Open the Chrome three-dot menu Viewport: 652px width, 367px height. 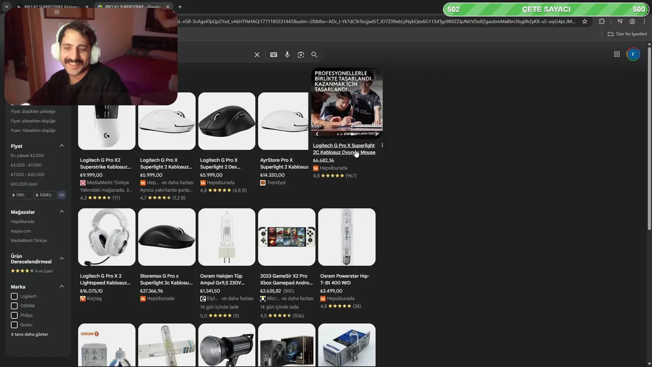coord(644,21)
